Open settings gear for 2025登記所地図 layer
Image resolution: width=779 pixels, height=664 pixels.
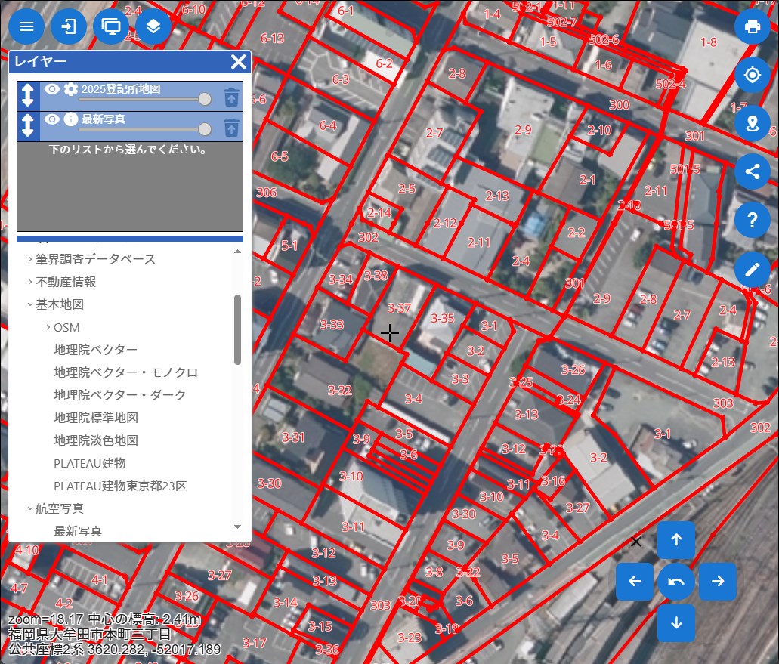coord(70,89)
